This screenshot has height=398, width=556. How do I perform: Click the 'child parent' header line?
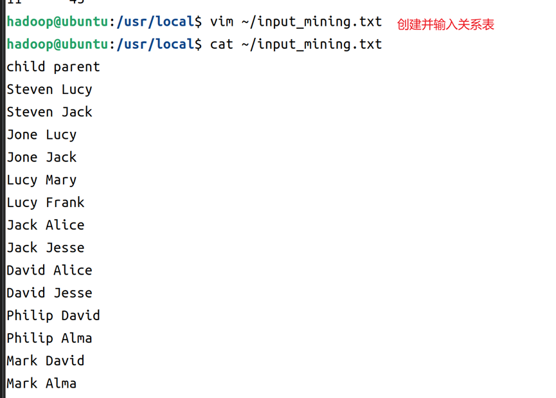tap(53, 67)
